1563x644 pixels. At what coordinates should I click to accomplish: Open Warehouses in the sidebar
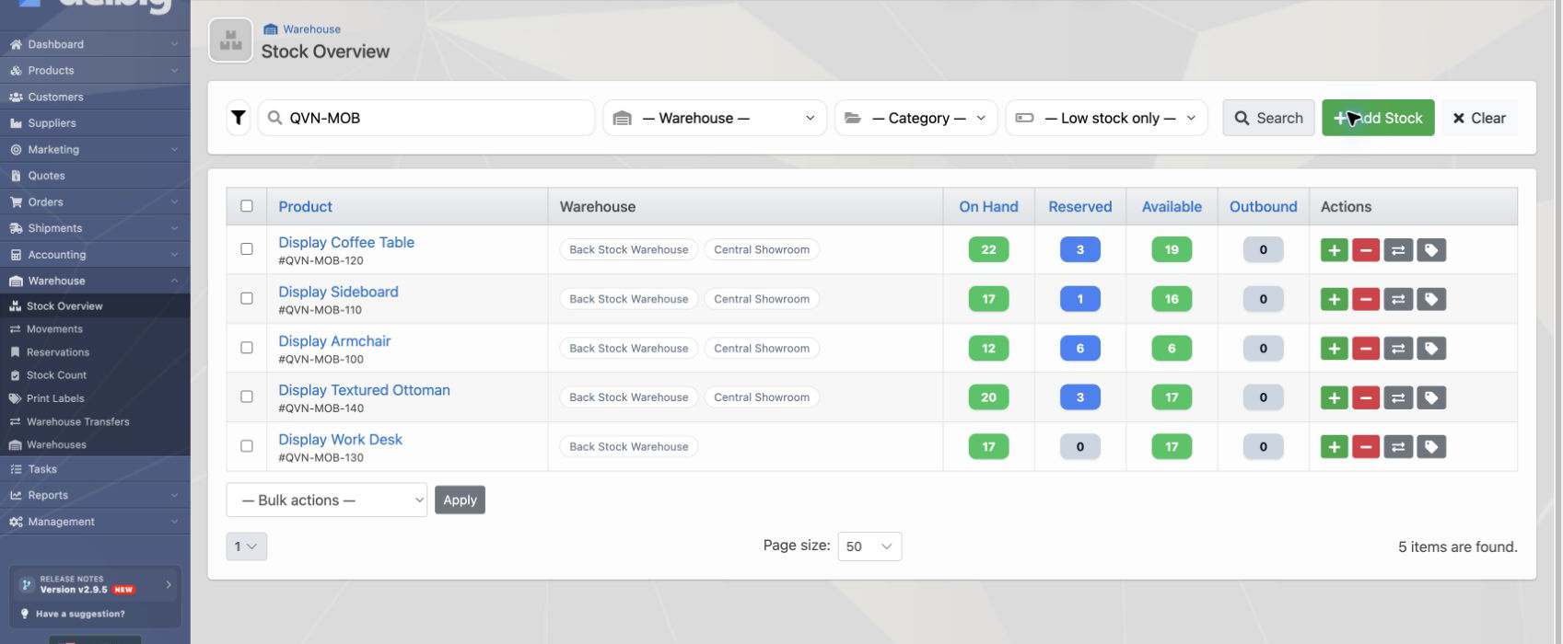click(56, 444)
